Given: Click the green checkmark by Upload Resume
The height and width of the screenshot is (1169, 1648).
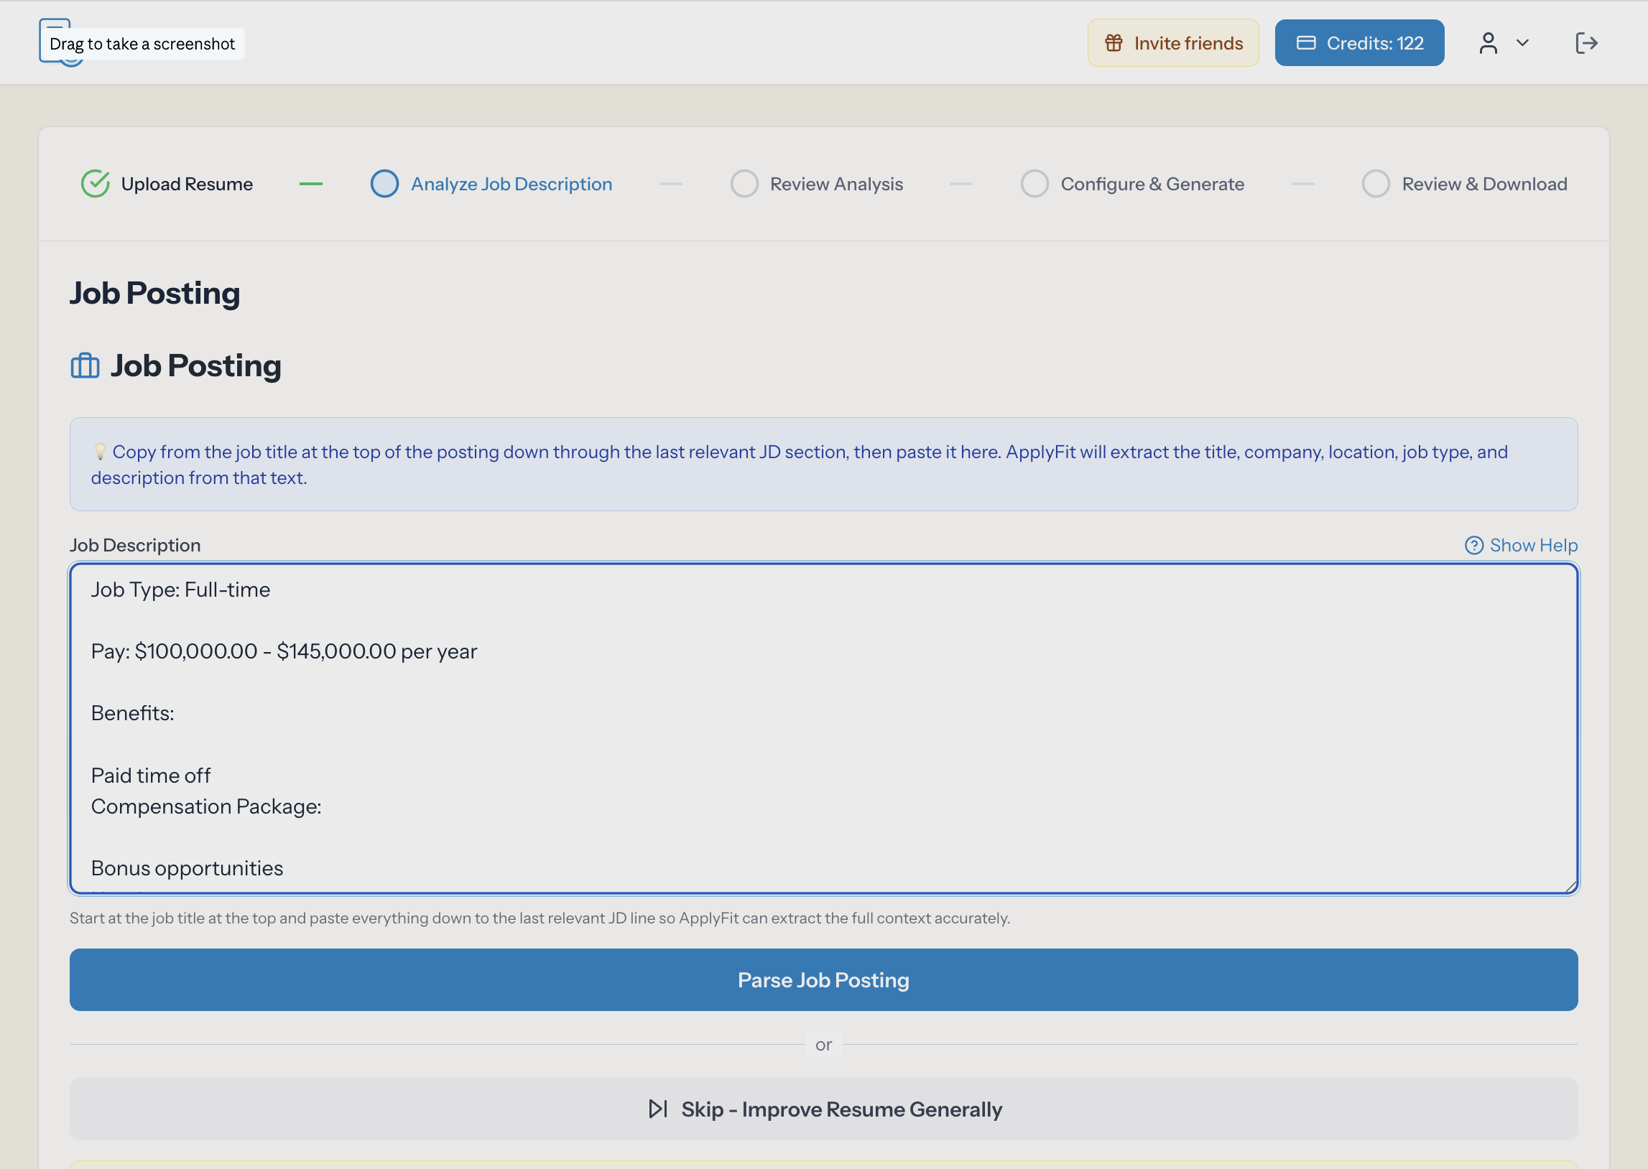Looking at the screenshot, I should (95, 185).
